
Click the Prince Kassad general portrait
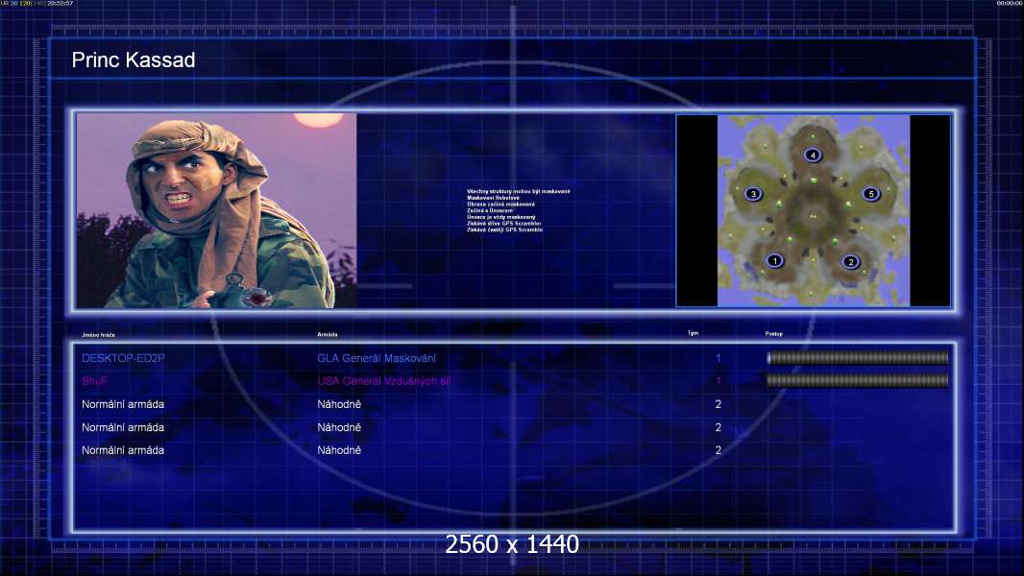[217, 210]
